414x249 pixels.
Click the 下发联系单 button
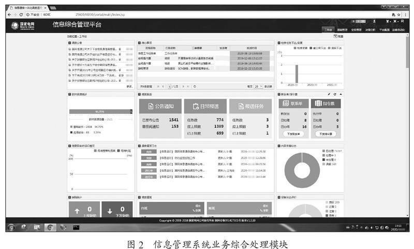point(293,134)
